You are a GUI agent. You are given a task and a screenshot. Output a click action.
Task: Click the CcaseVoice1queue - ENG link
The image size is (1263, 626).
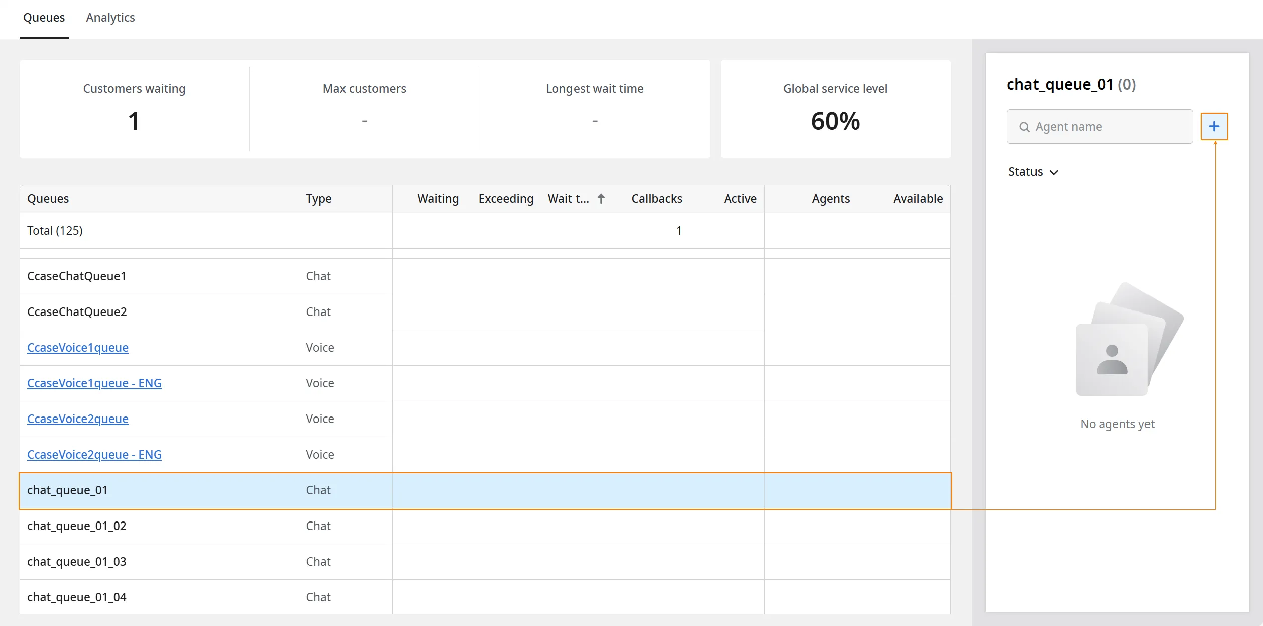(94, 383)
